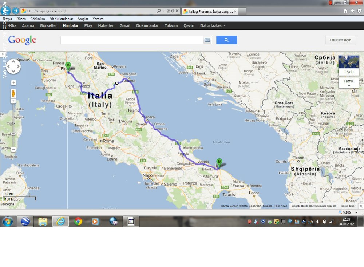Screen dimensions: 364x267
Task: Open the Araçlar menu
Action: tap(83, 19)
